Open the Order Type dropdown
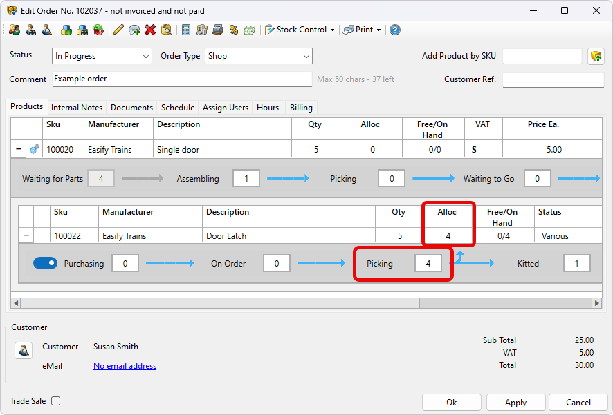Viewport: 613px width, 415px height. [x=258, y=56]
